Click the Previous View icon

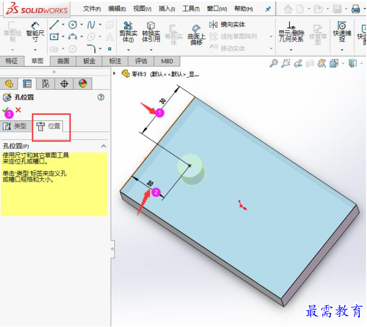[298, 63]
